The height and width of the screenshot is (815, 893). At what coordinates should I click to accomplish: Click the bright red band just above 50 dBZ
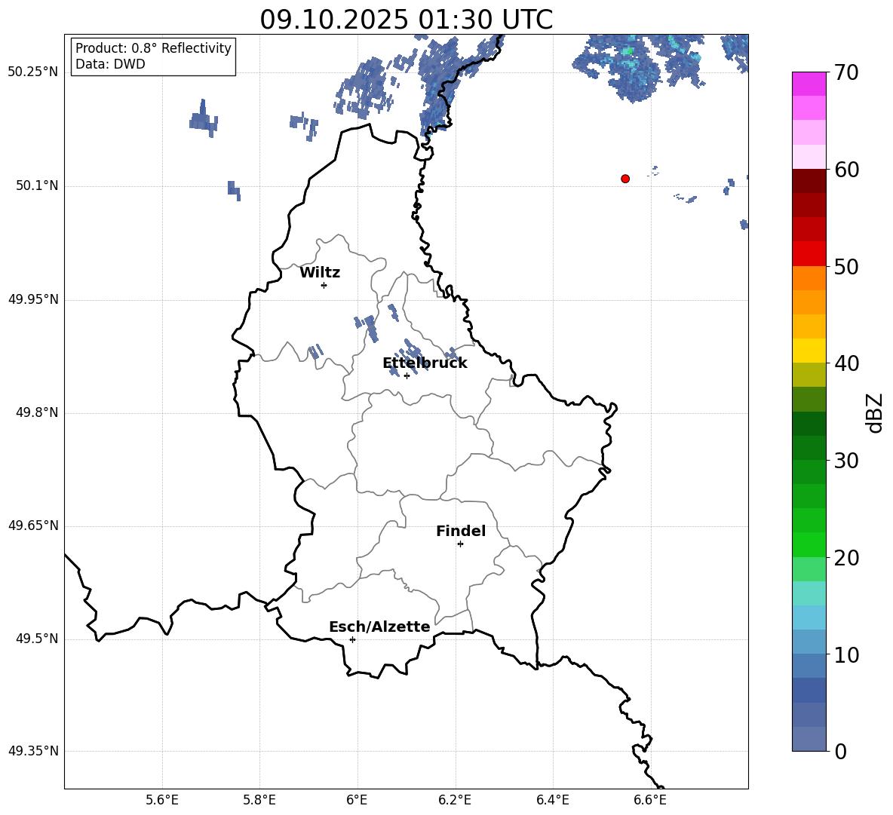pyautogui.click(x=809, y=254)
